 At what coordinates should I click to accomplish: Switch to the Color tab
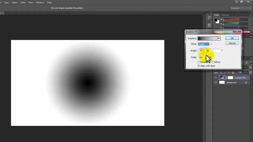(x=216, y=15)
